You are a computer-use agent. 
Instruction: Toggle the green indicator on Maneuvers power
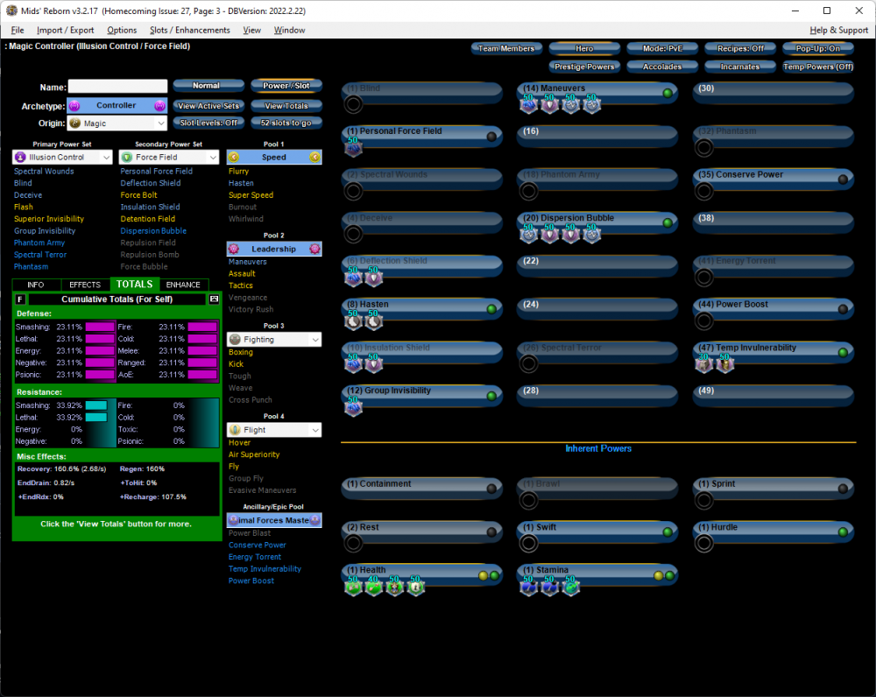[x=668, y=93]
